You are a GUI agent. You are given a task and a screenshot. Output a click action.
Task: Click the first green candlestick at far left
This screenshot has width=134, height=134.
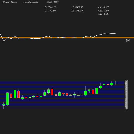point(3,105)
